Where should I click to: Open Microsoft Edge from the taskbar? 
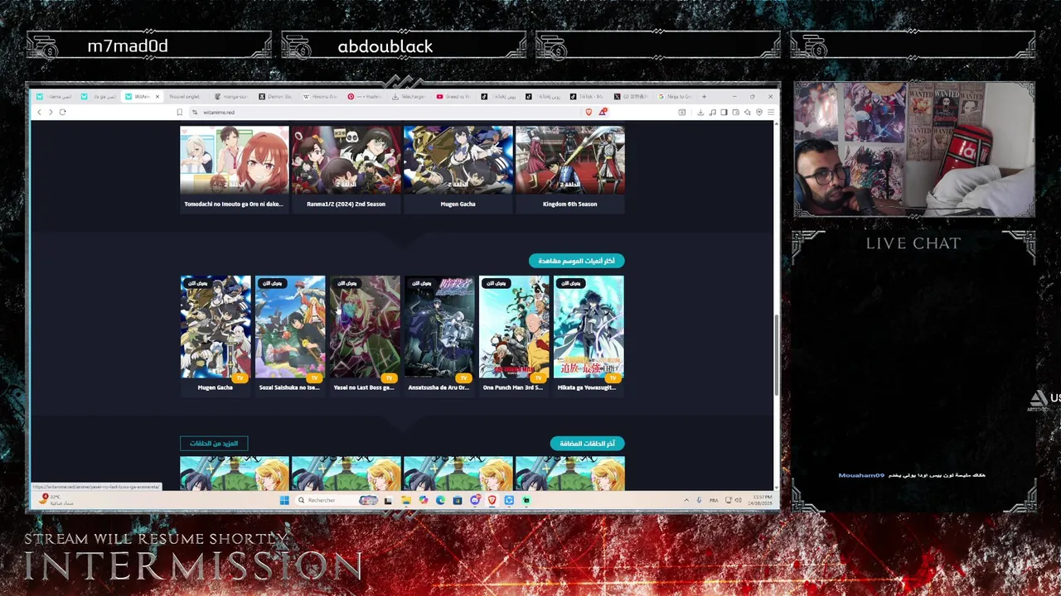(440, 500)
